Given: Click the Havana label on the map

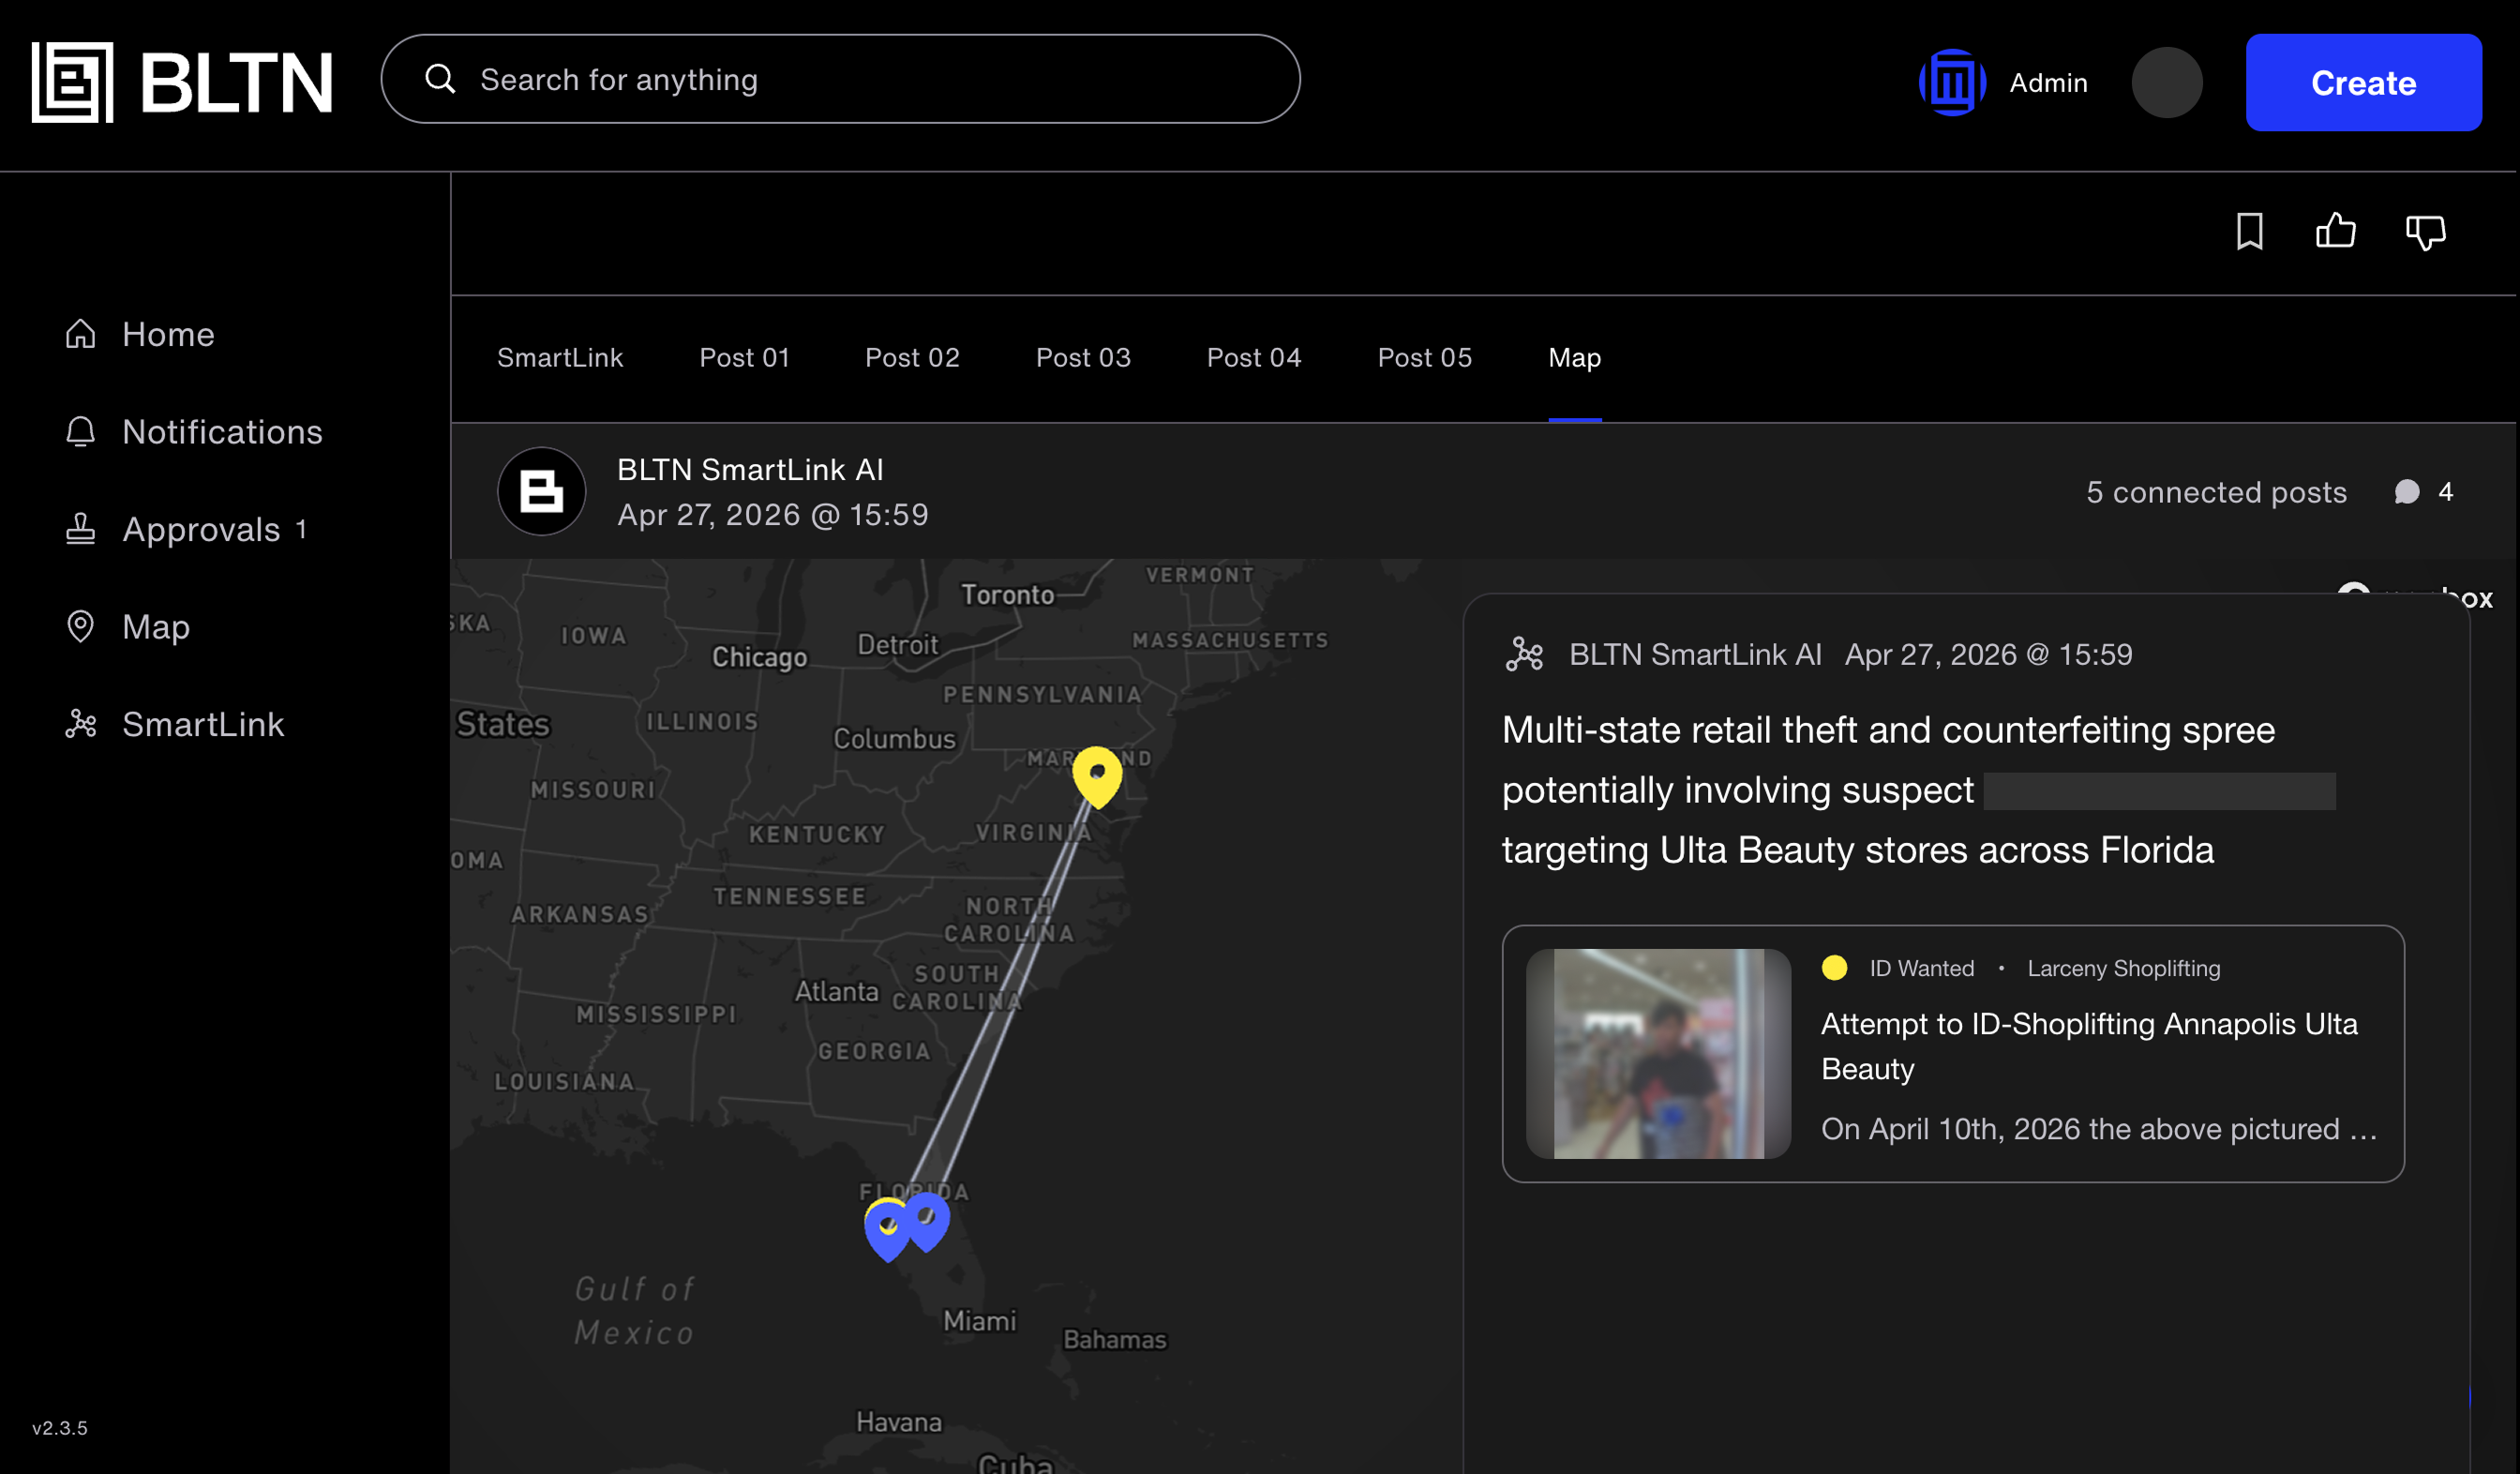Looking at the screenshot, I should coord(899,1422).
